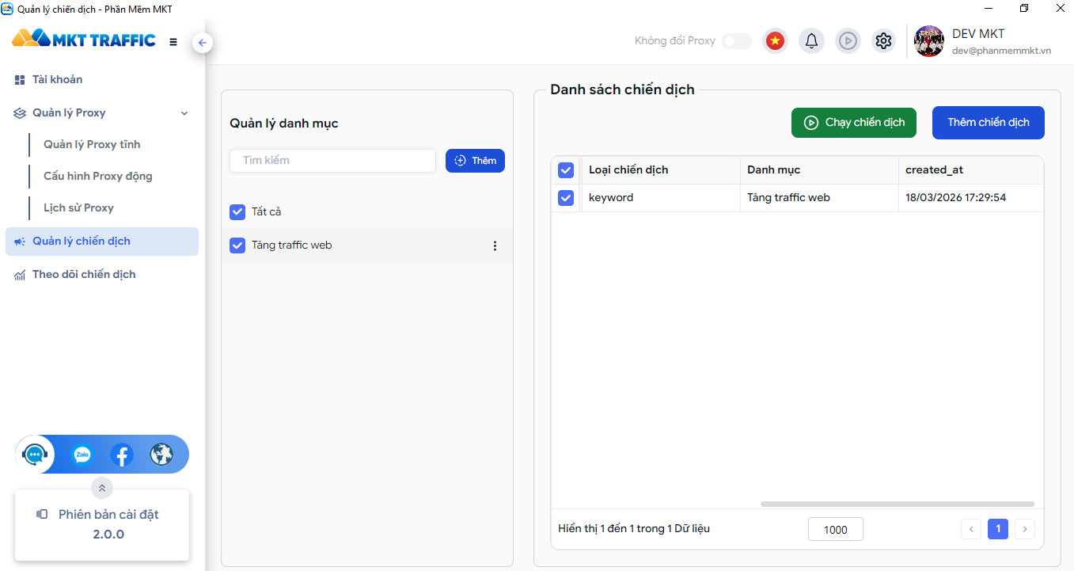1074x571 pixels.
Task: Click the Vietnam flag language icon
Action: (x=775, y=41)
